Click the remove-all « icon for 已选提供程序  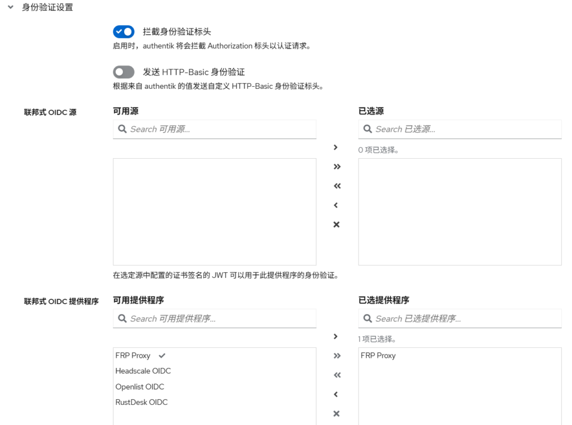point(336,375)
